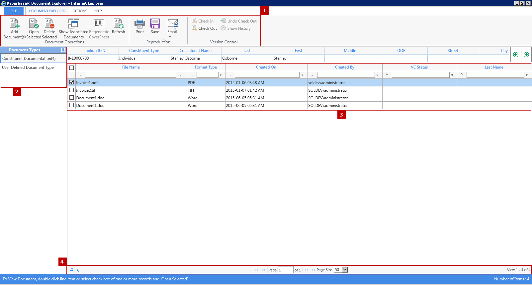Image resolution: width=532 pixels, height=285 pixels.
Task: Go to the first page
Action: [x=256, y=270]
